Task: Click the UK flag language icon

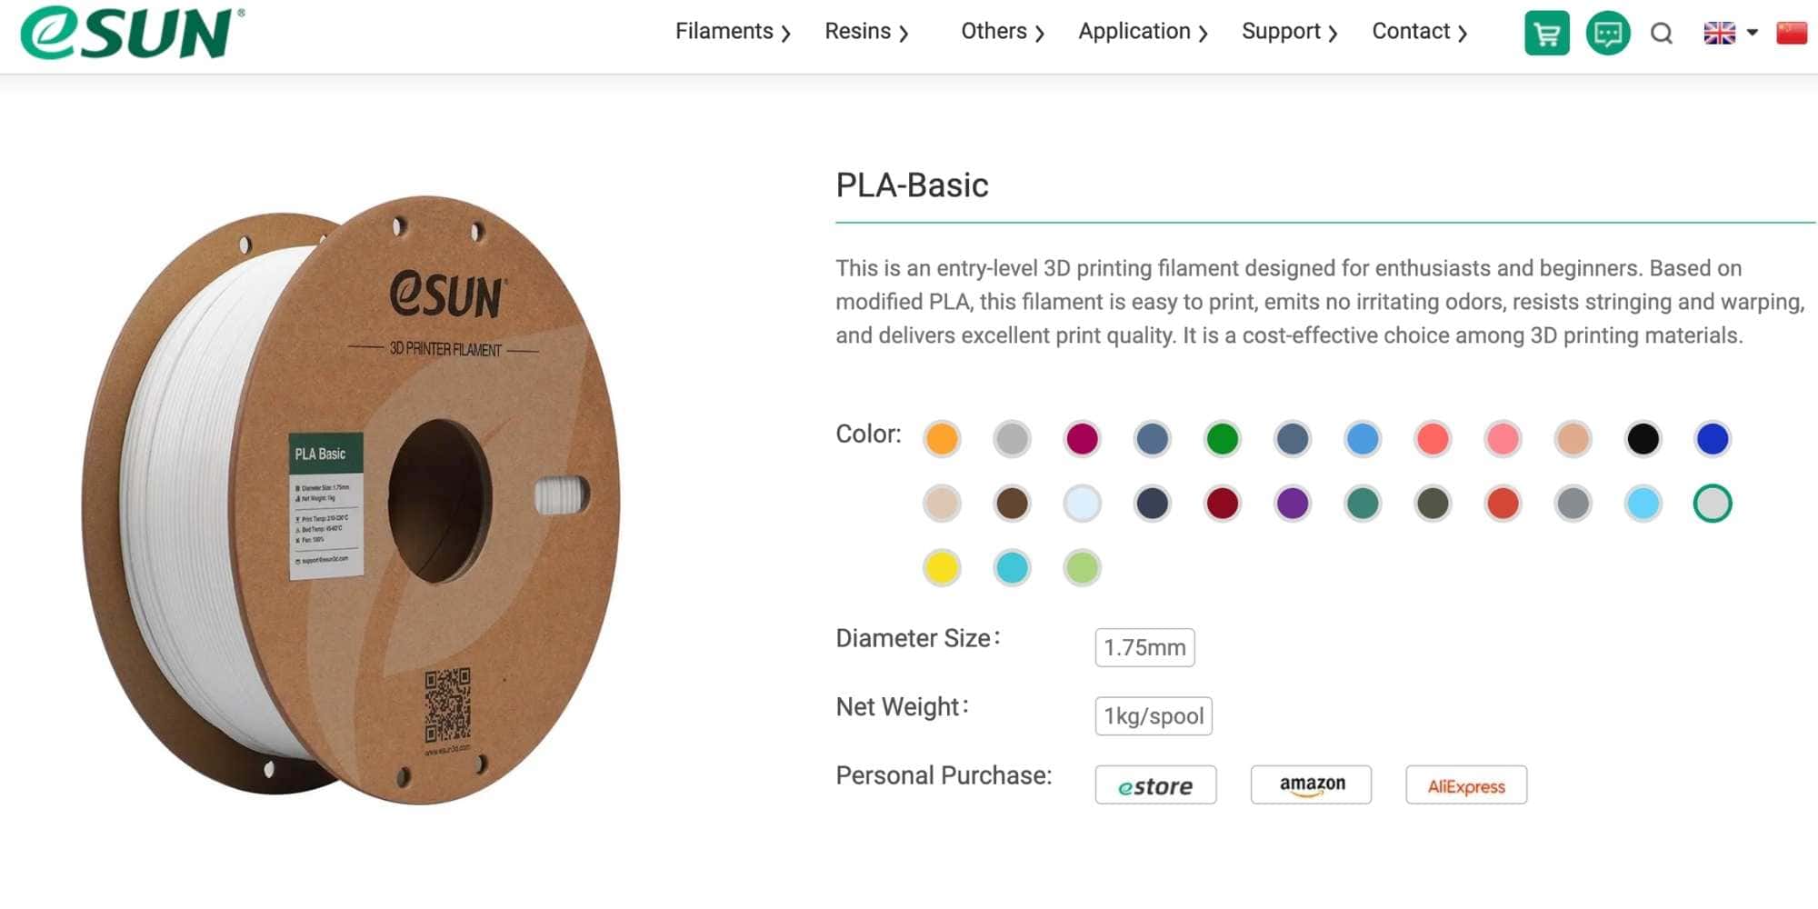Action: click(1719, 34)
